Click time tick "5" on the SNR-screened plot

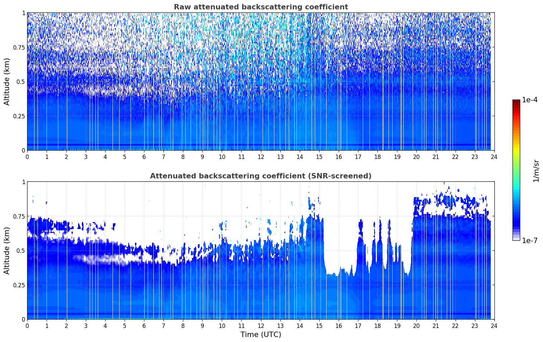coord(125,326)
